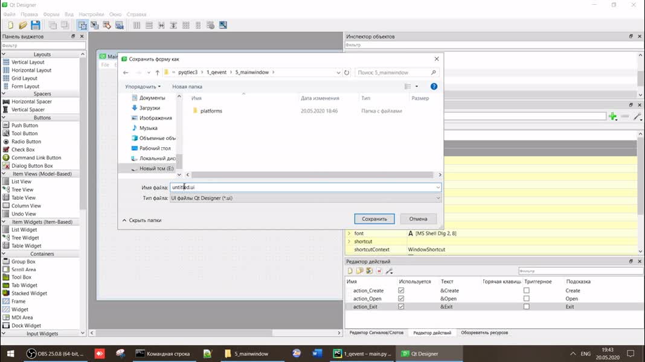Click the 1_qevent breadcrumb in the address bar

216,72
